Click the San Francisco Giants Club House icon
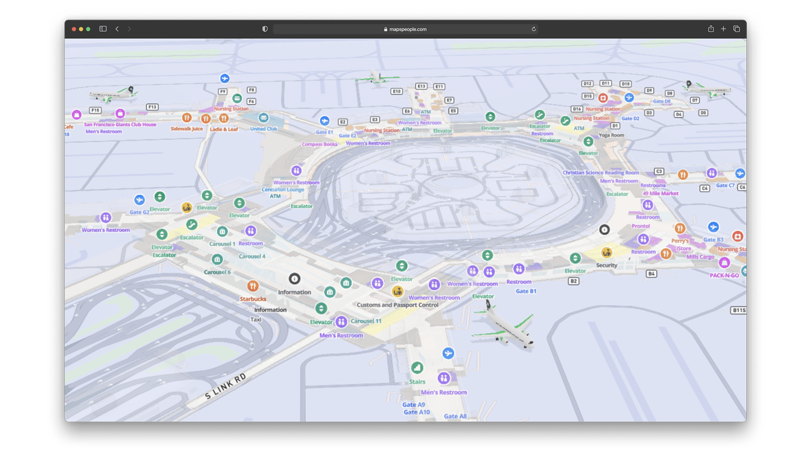This screenshot has height=456, width=811. tap(120, 114)
